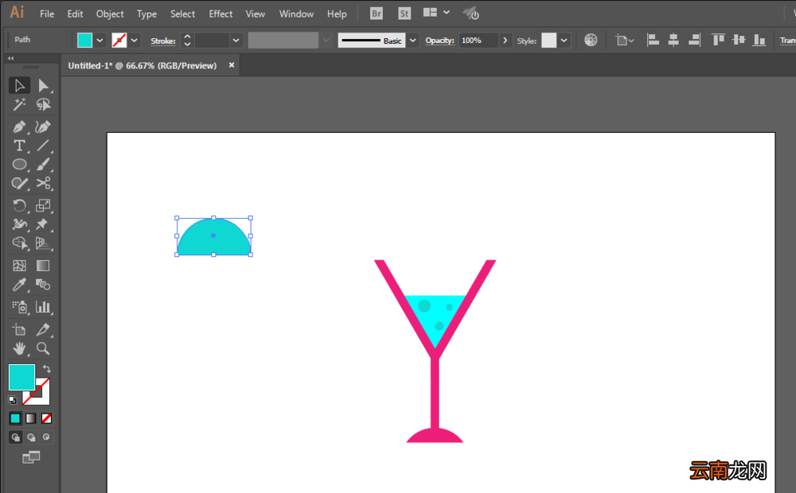Viewport: 796px width, 493px height.
Task: Choose the Magic Wand tool
Action: [19, 104]
